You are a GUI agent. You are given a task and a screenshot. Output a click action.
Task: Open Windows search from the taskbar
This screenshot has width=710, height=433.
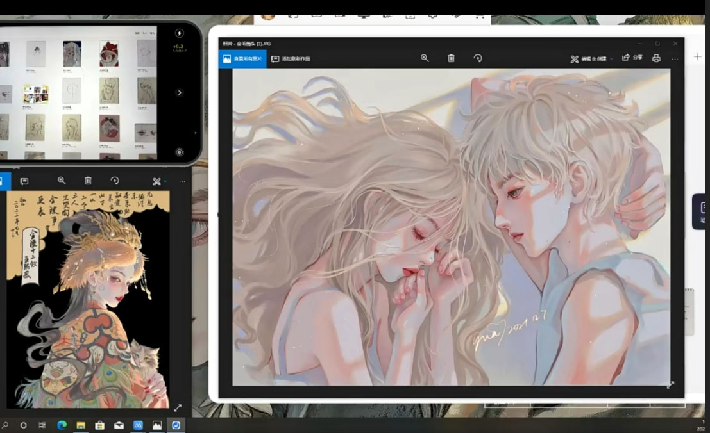pos(5,425)
